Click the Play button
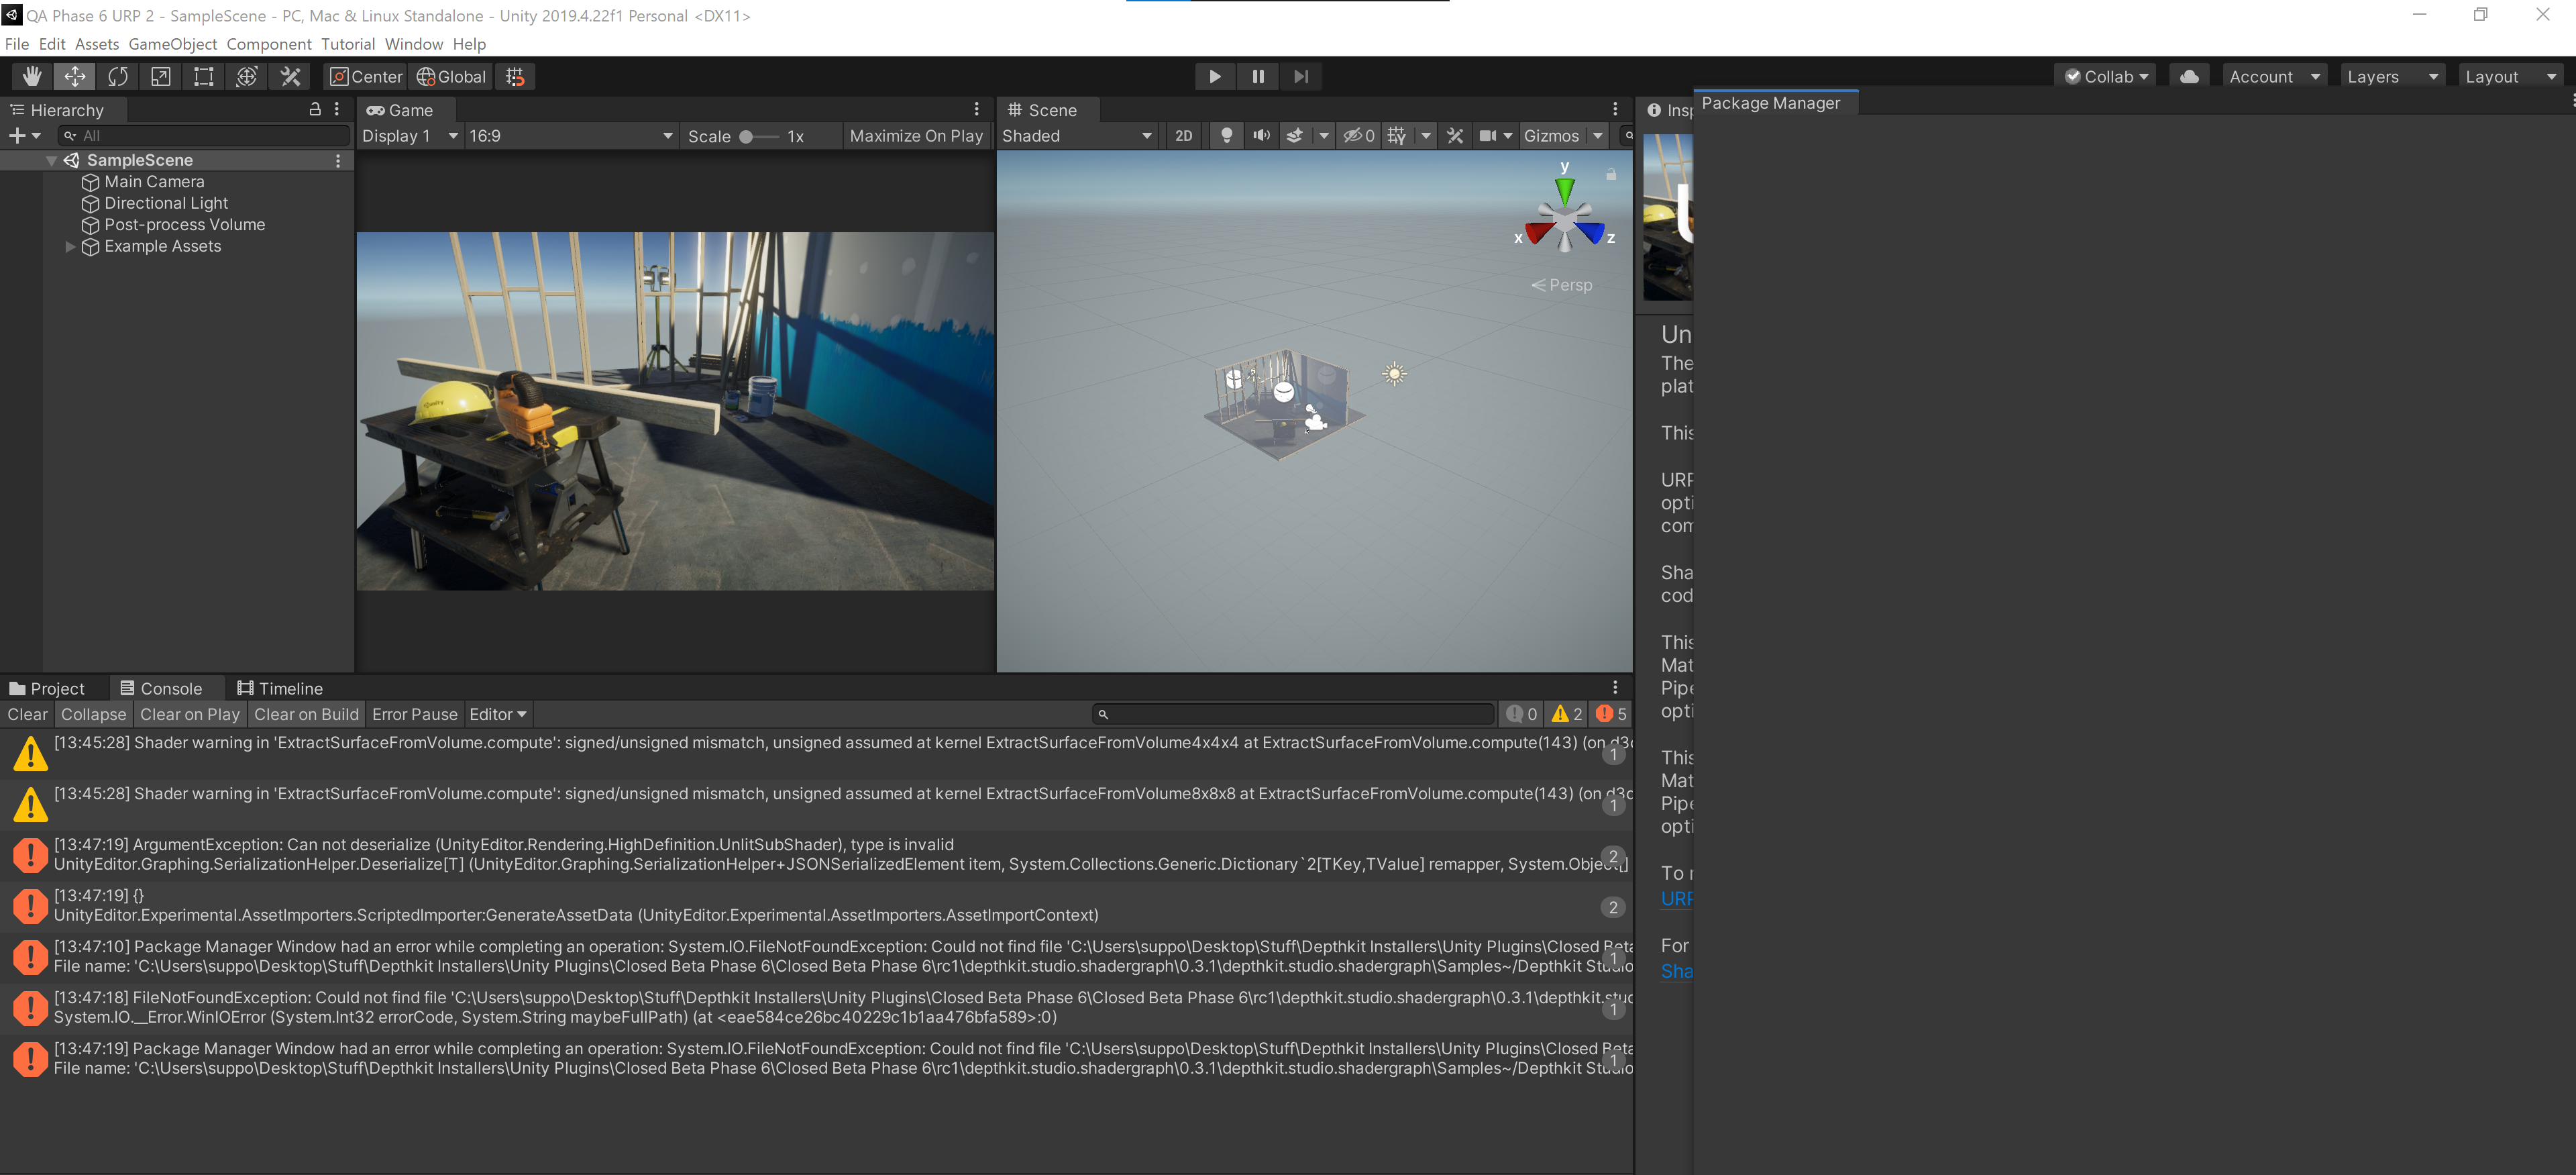 (x=1214, y=76)
